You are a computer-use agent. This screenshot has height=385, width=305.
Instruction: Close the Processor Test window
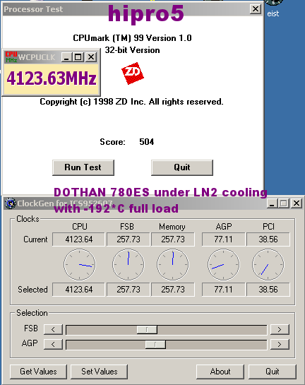point(256,9)
